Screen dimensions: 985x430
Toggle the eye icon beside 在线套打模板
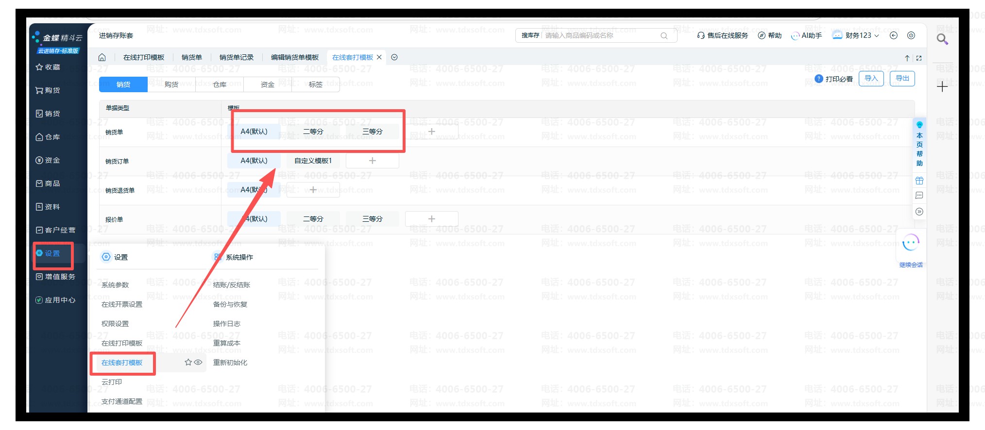tap(198, 362)
